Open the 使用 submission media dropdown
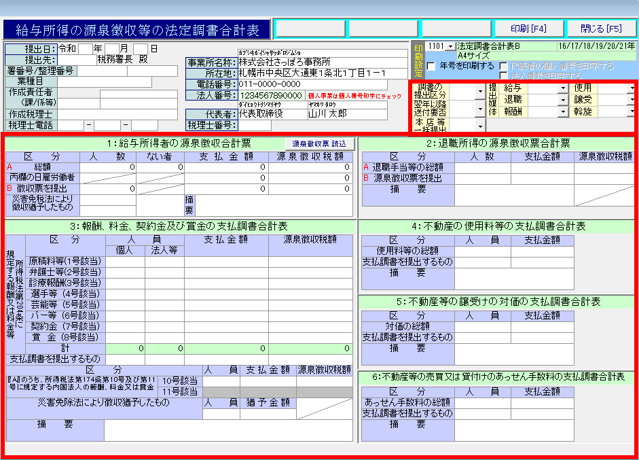 632,88
